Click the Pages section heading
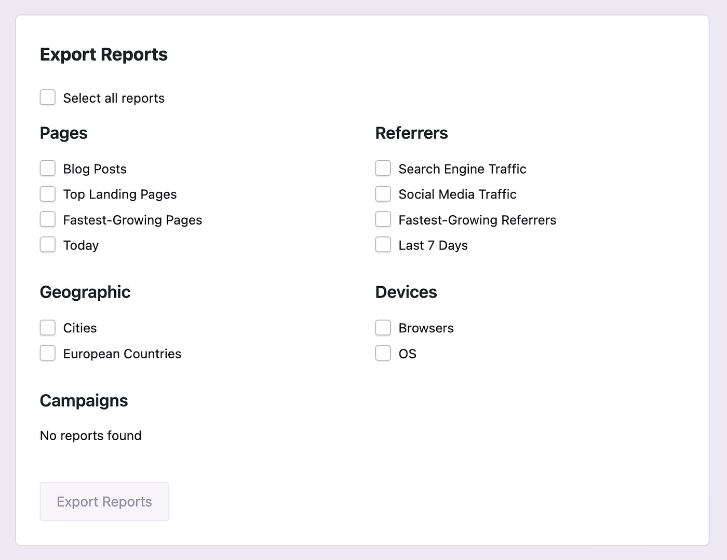This screenshot has width=727, height=560. [x=63, y=133]
